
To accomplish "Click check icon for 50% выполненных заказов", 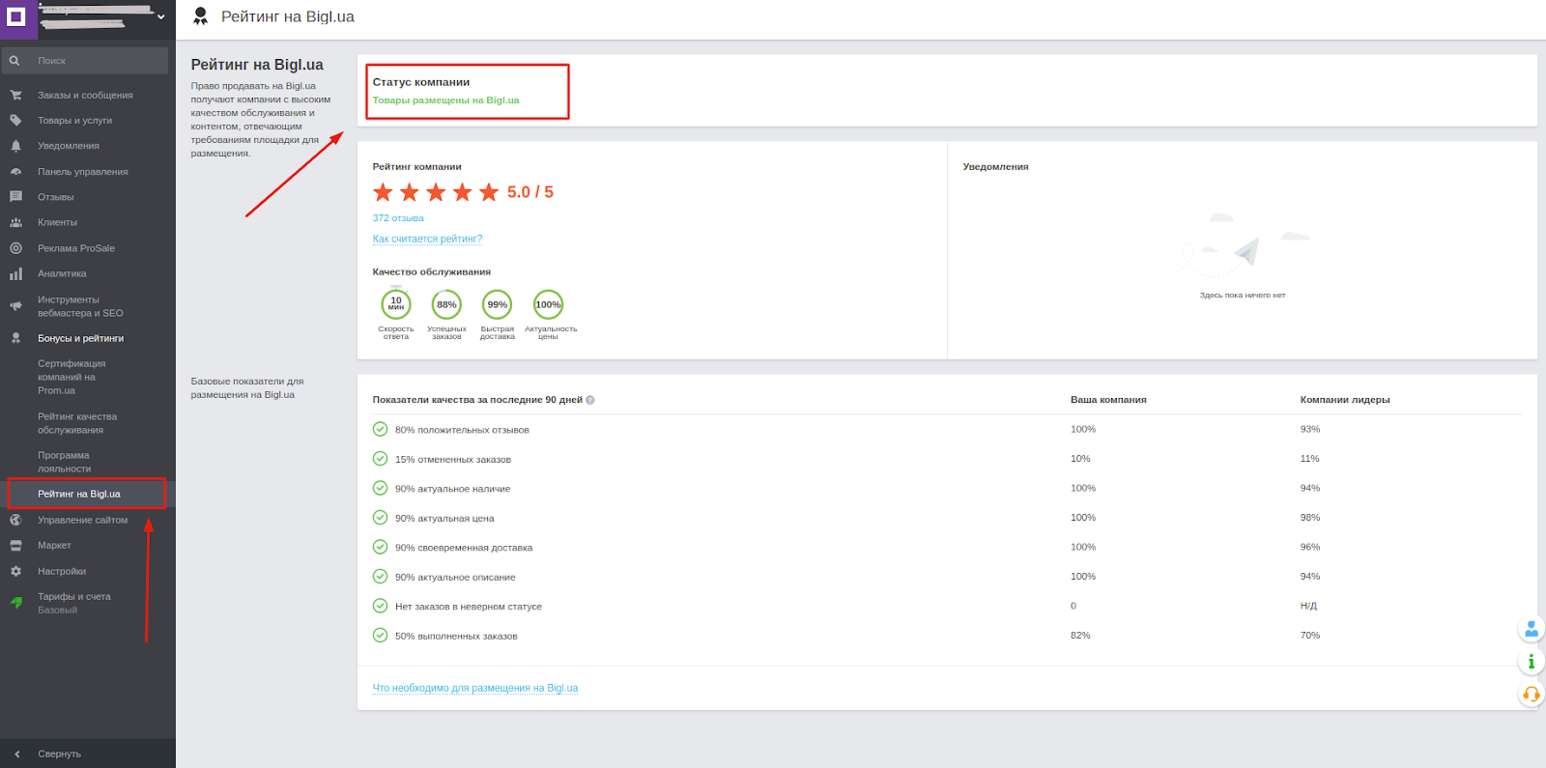I will (381, 636).
